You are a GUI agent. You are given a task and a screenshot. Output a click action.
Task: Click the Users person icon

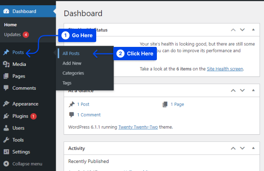click(x=6, y=128)
